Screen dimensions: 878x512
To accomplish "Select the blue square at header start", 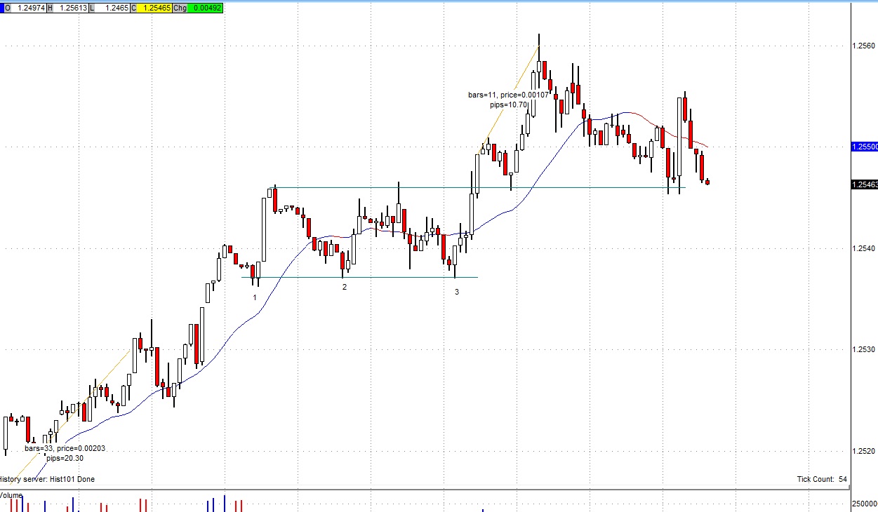I will [2, 8].
